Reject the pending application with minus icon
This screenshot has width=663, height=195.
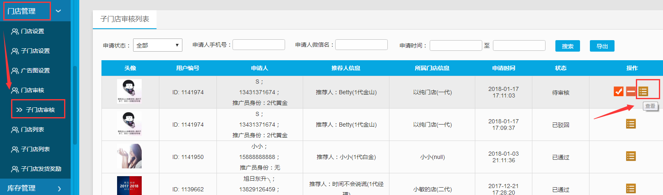[631, 91]
